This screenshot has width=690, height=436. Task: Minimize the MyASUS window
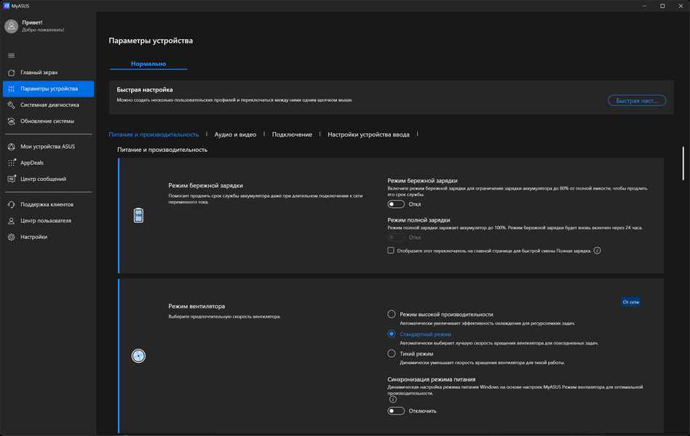click(x=645, y=6)
